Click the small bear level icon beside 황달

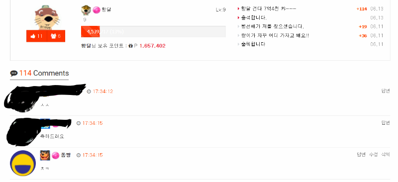[86, 10]
